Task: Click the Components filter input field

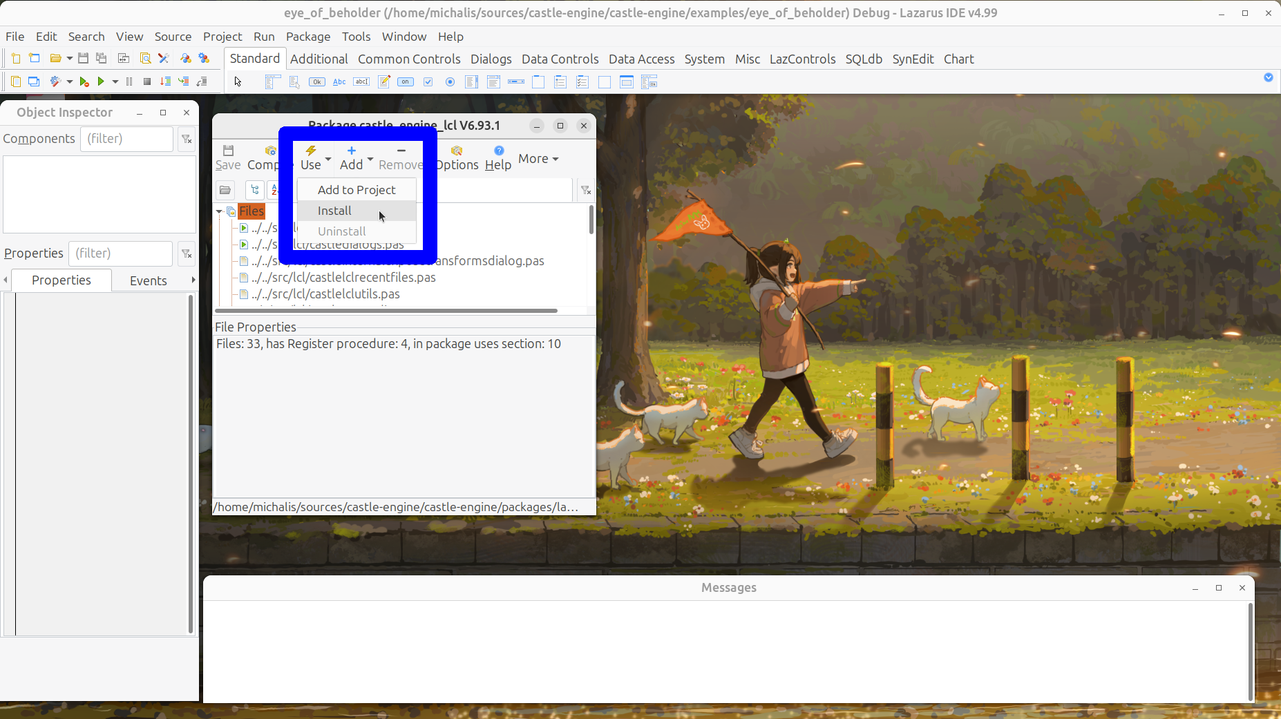Action: (126, 140)
